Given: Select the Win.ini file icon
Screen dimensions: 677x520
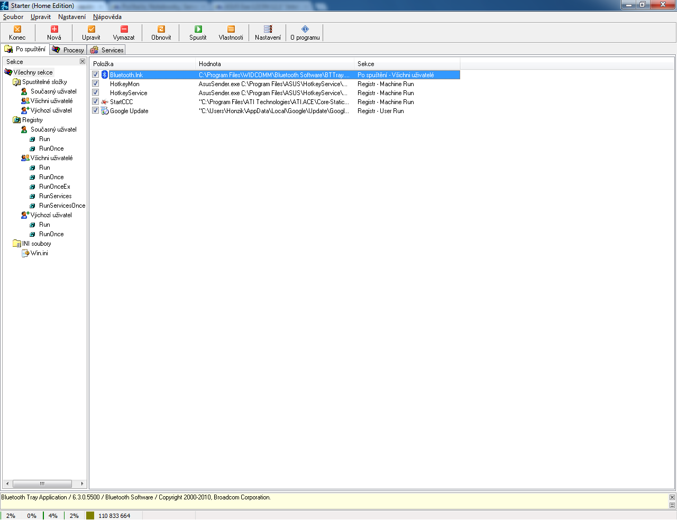Looking at the screenshot, I should click(x=25, y=253).
